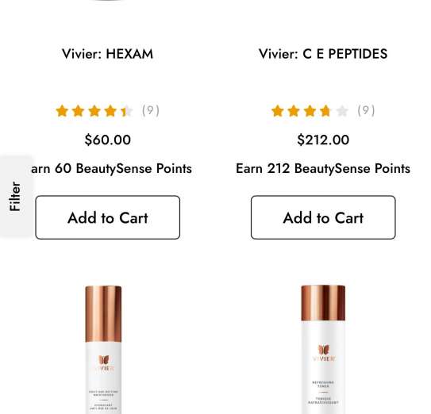Add Vivier HEXAM to cart
This screenshot has height=414, width=431.
pyautogui.click(x=108, y=217)
